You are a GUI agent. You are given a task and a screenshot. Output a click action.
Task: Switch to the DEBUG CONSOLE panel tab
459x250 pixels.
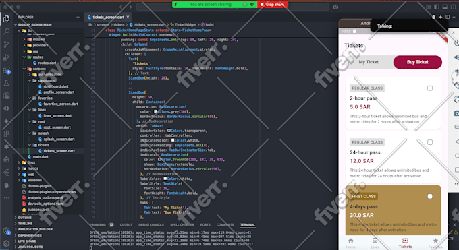click(x=151, y=225)
